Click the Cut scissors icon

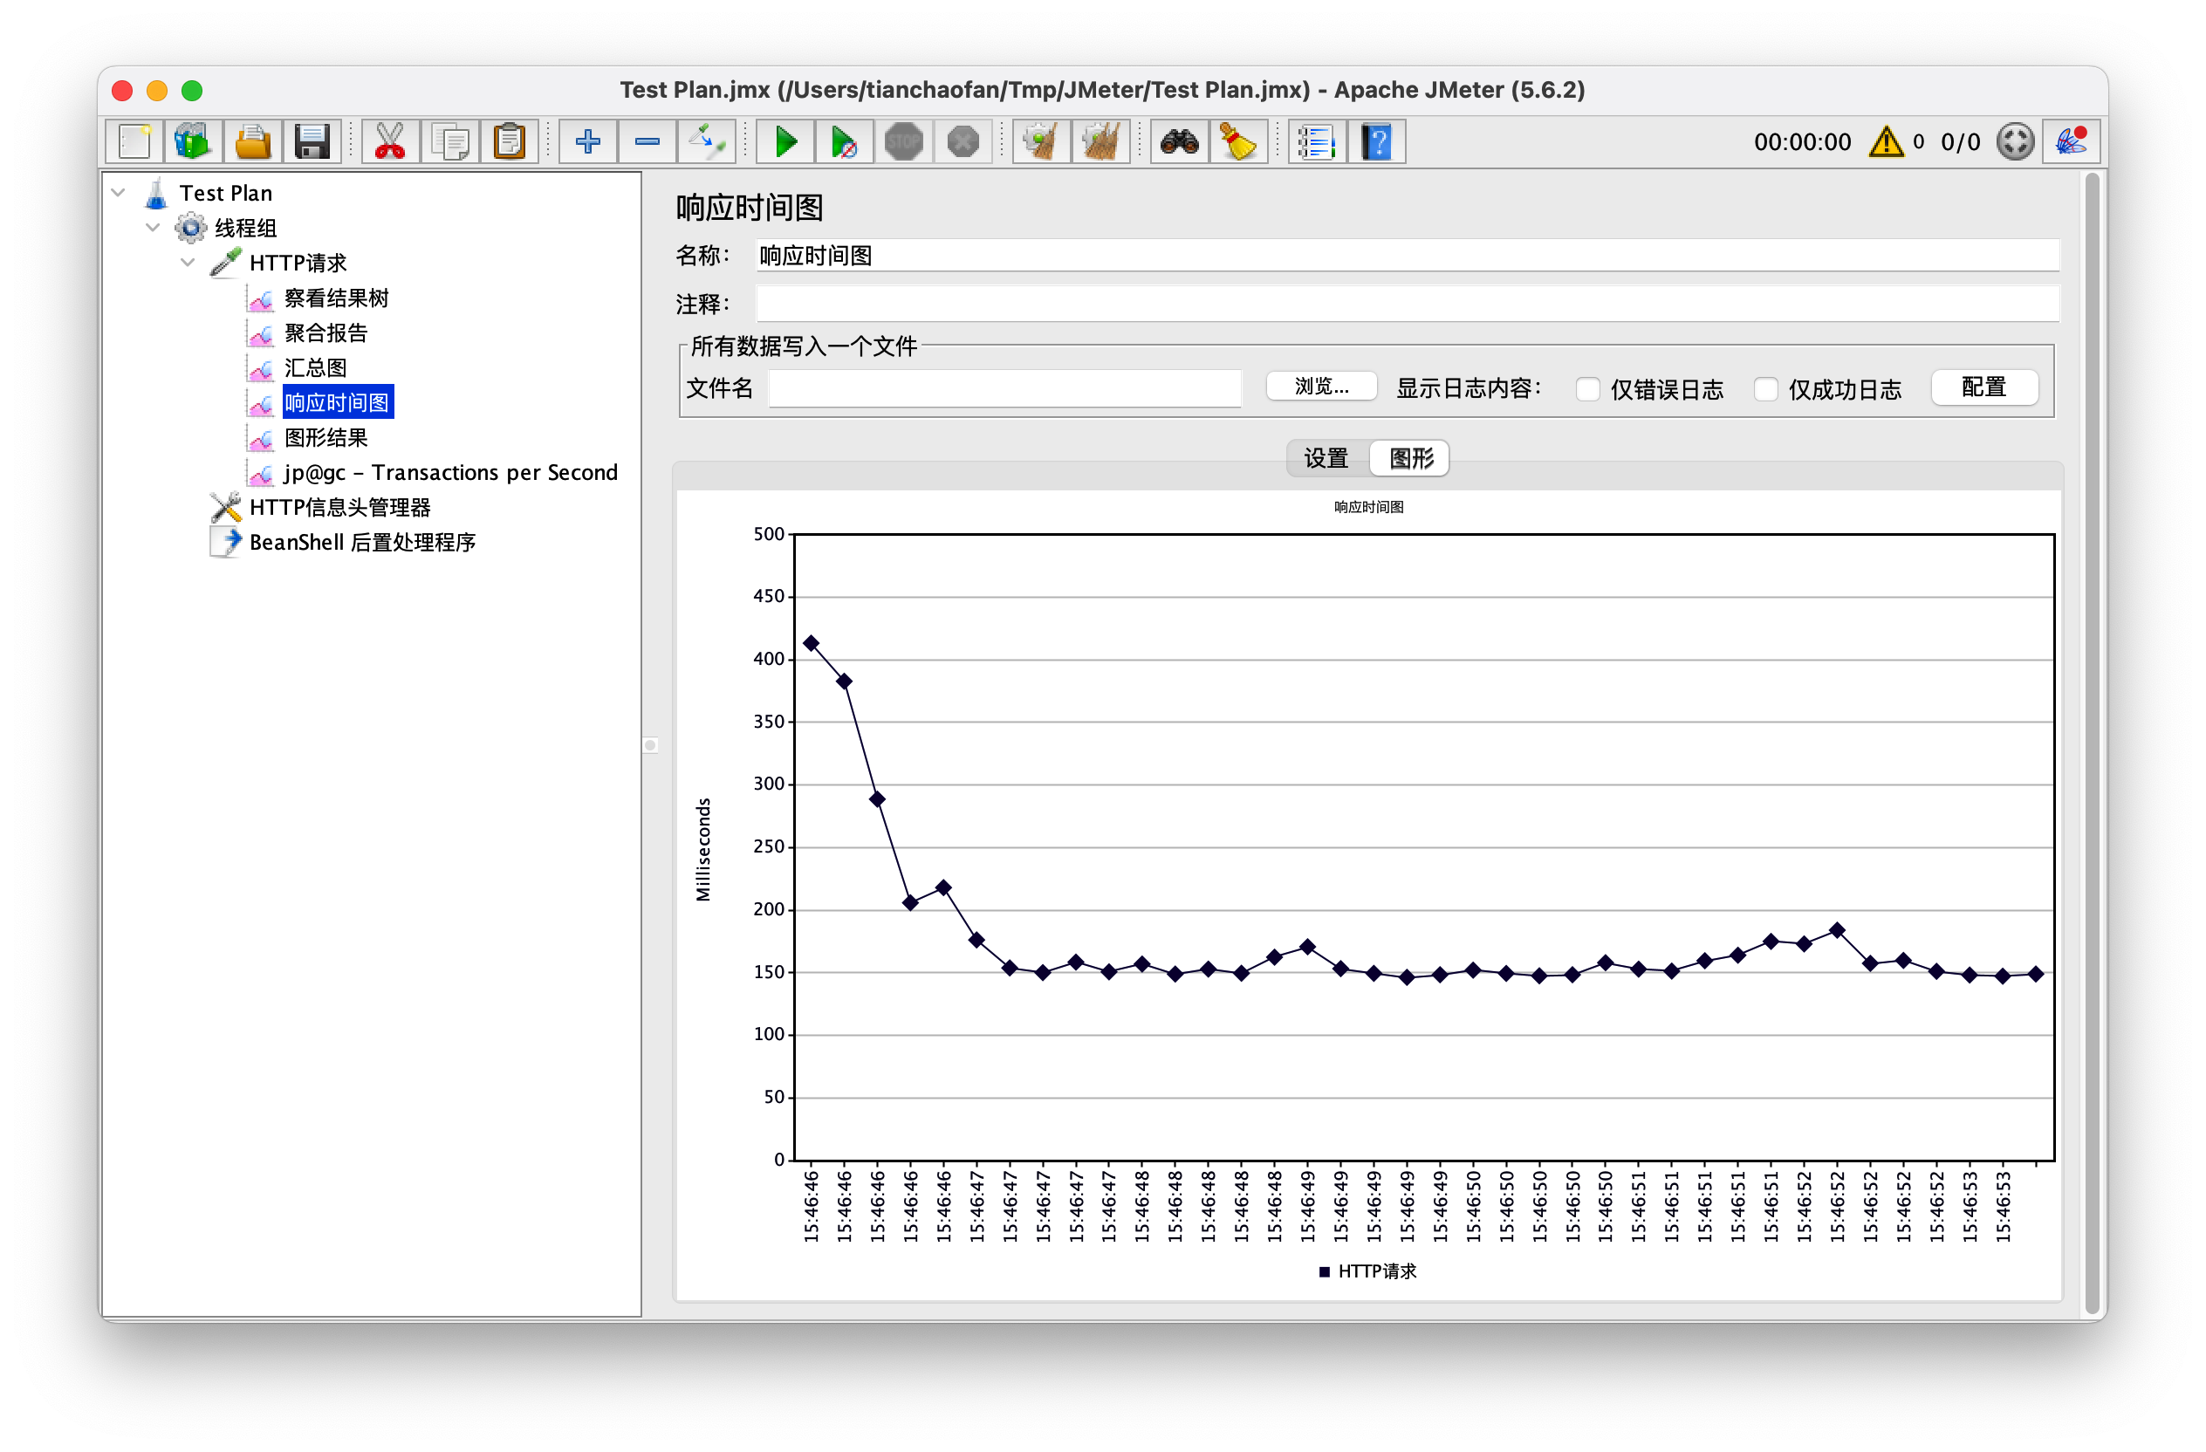click(x=390, y=143)
